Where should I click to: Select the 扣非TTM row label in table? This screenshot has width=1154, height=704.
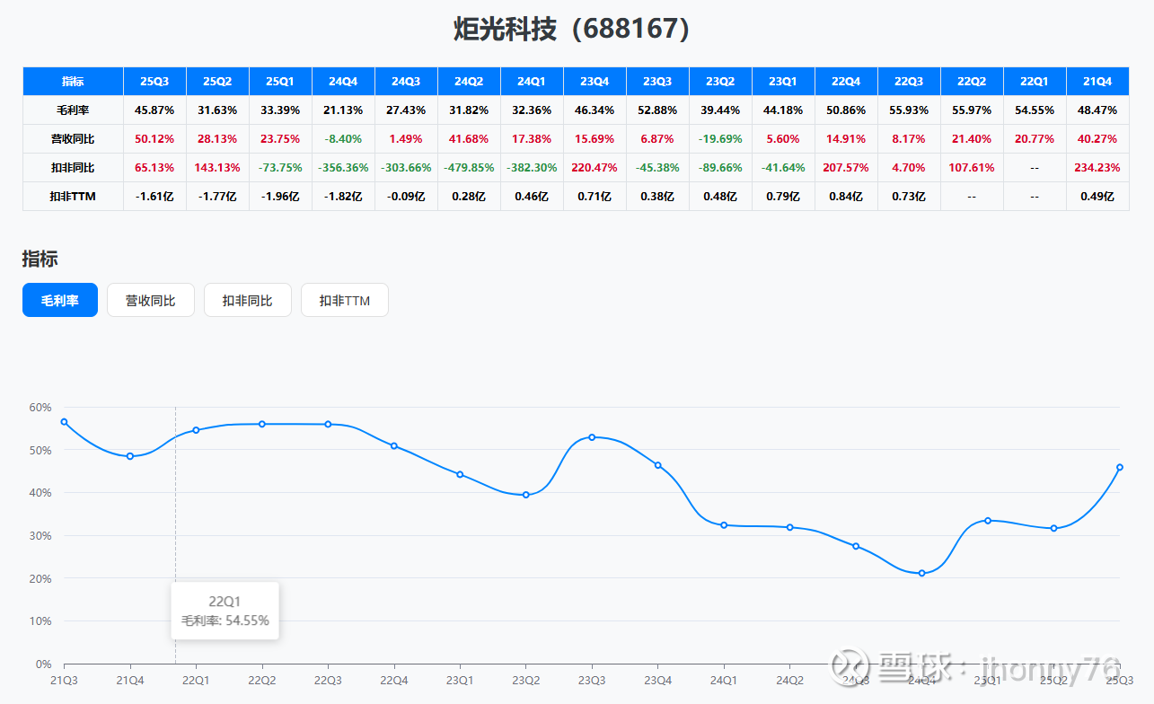click(x=73, y=197)
